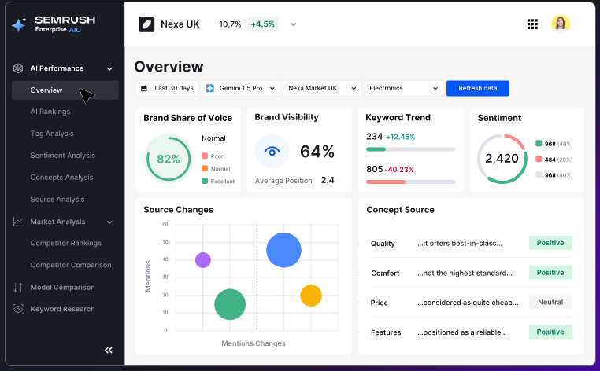This screenshot has width=600, height=371.
Task: Click gray Sentiment legend swatch 968
Action: (539, 174)
